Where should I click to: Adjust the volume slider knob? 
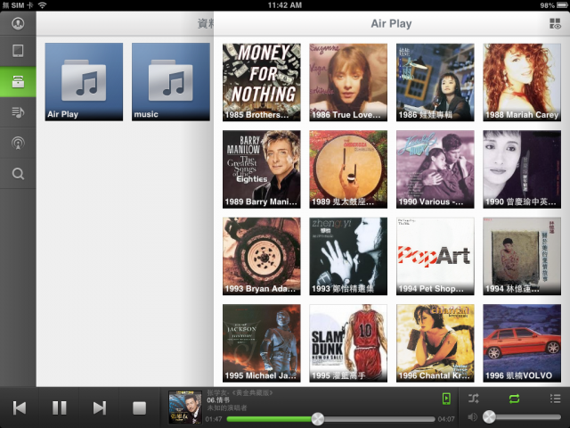pos(489,417)
